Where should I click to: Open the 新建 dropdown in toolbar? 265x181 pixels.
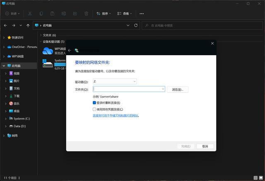[12, 14]
